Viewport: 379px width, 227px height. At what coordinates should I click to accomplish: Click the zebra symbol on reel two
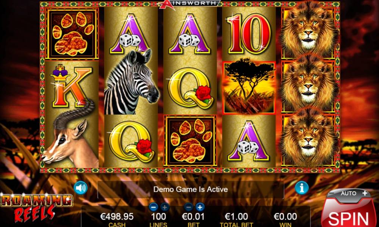pos(131,82)
